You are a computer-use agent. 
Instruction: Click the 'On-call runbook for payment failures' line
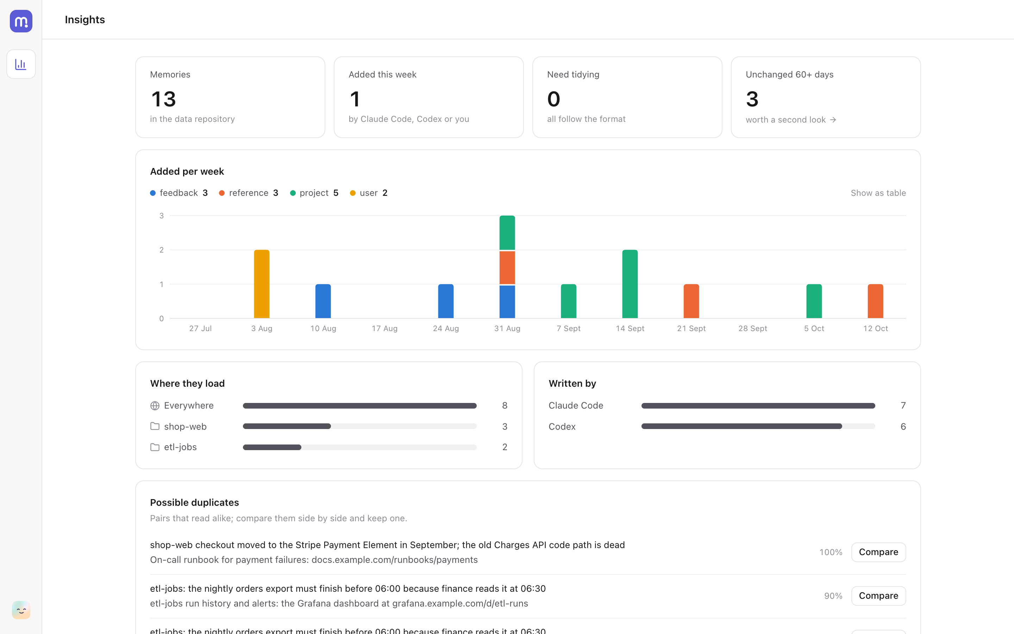314,560
